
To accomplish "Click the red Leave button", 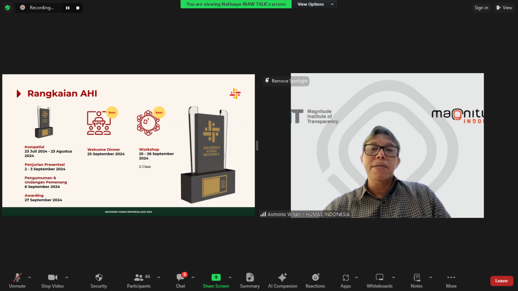I will [x=501, y=281].
